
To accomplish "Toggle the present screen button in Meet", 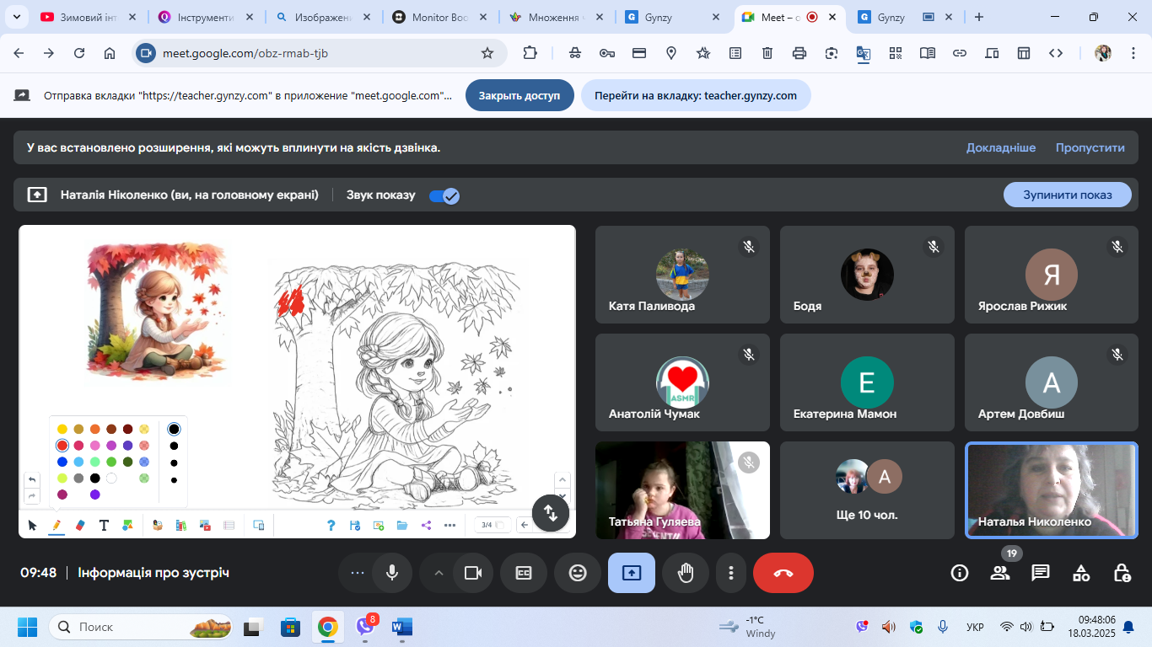I will click(x=632, y=573).
